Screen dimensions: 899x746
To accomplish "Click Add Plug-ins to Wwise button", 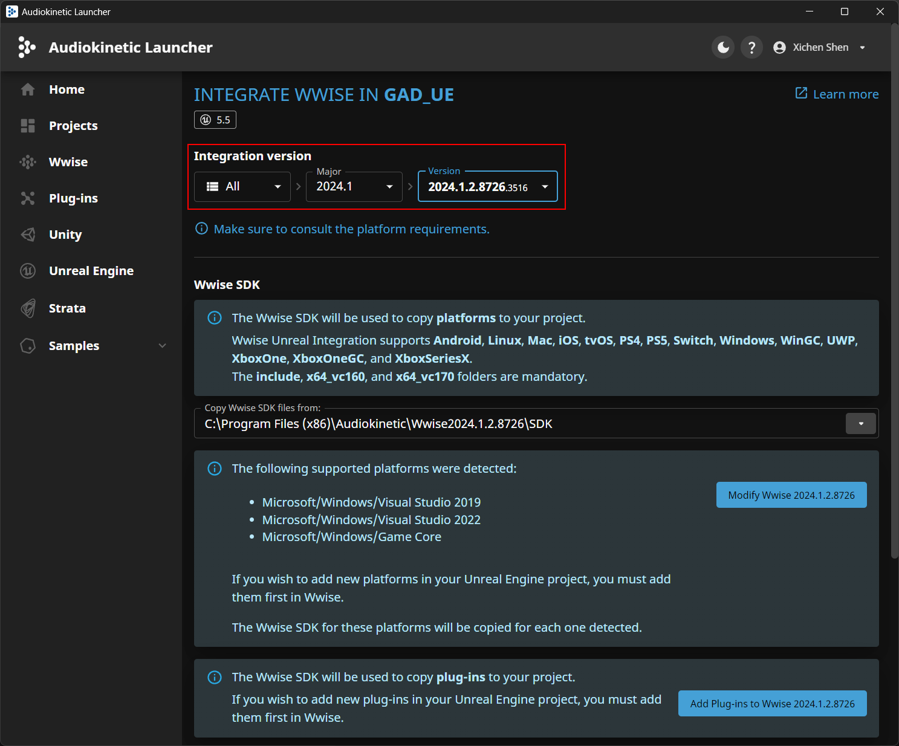I will click(x=772, y=704).
